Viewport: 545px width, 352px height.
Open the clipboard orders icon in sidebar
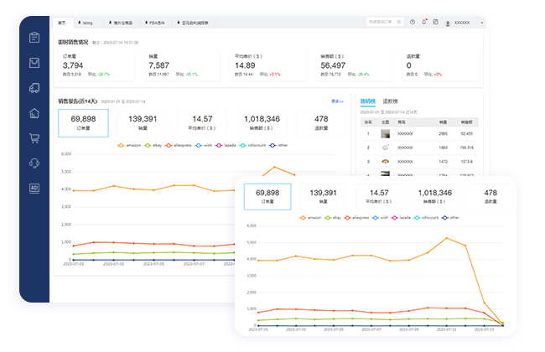tap(34, 37)
